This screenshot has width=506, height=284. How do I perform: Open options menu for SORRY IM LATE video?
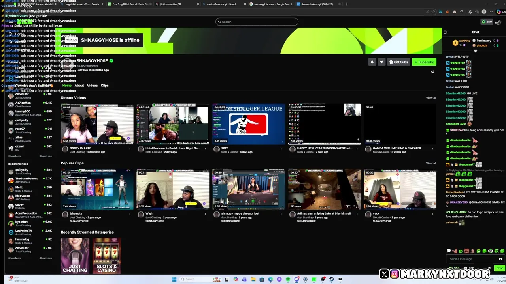click(x=130, y=149)
